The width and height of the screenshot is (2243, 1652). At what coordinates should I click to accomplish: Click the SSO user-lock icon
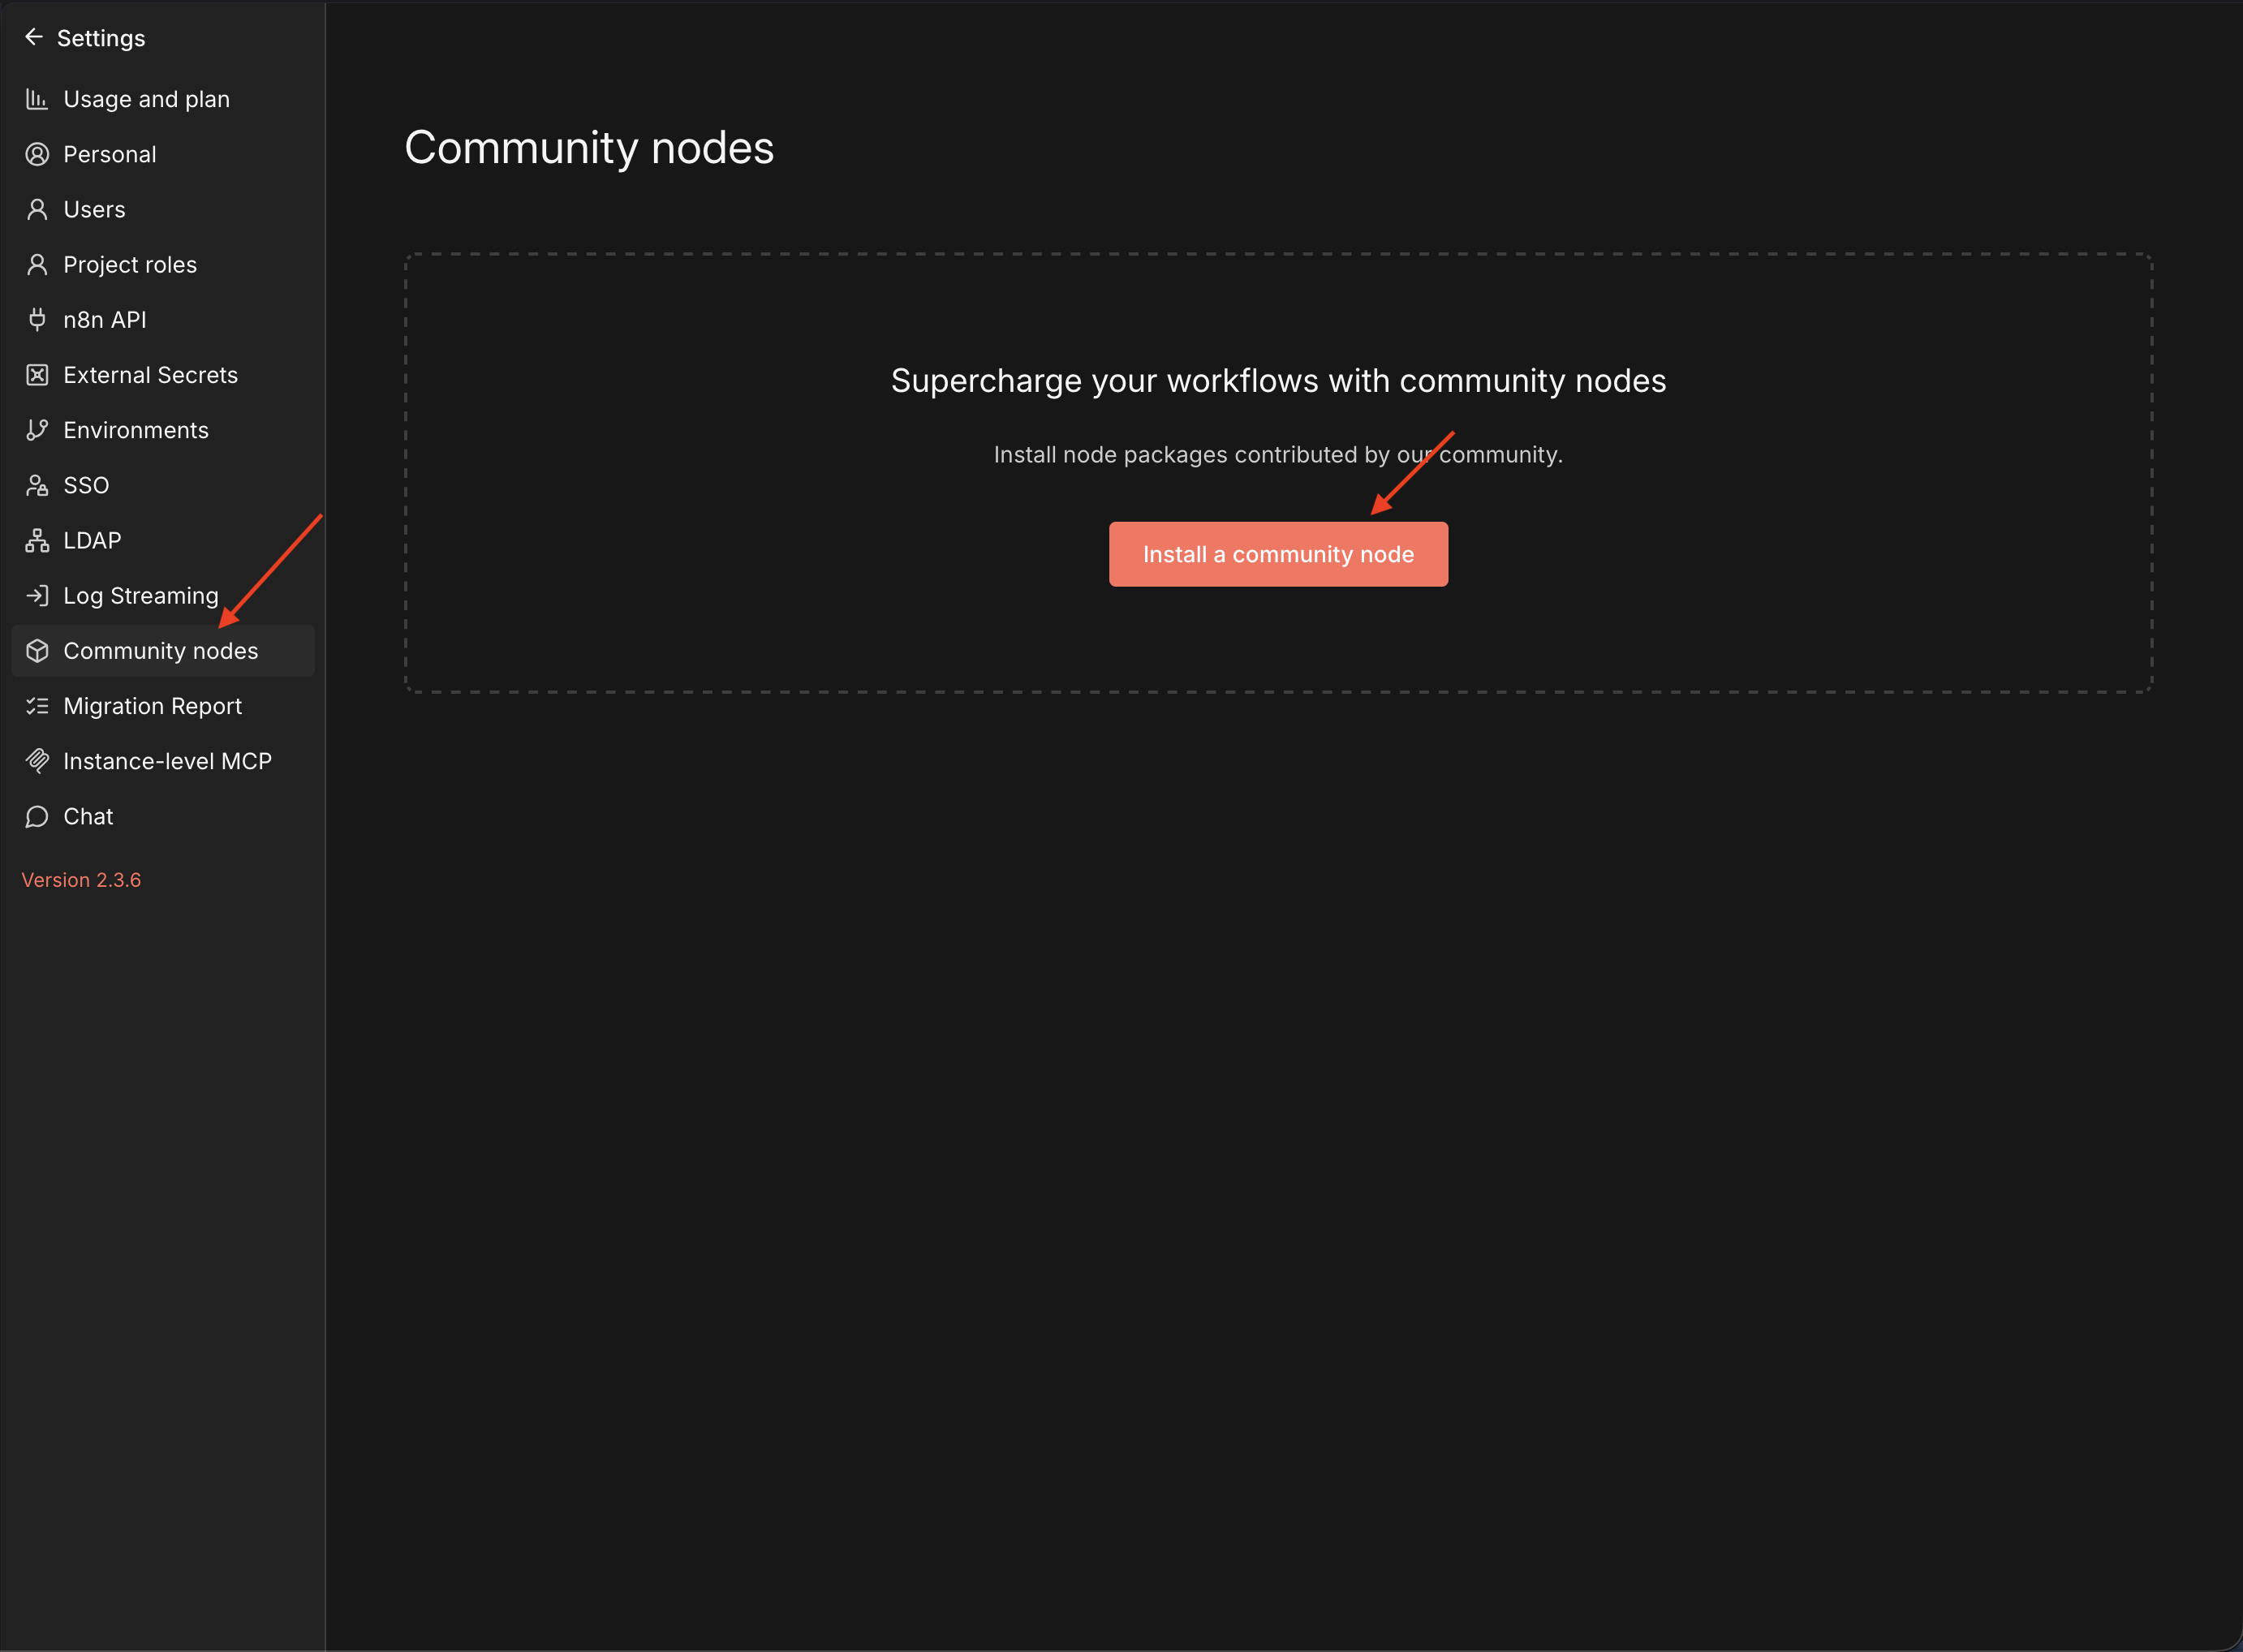pos(37,485)
